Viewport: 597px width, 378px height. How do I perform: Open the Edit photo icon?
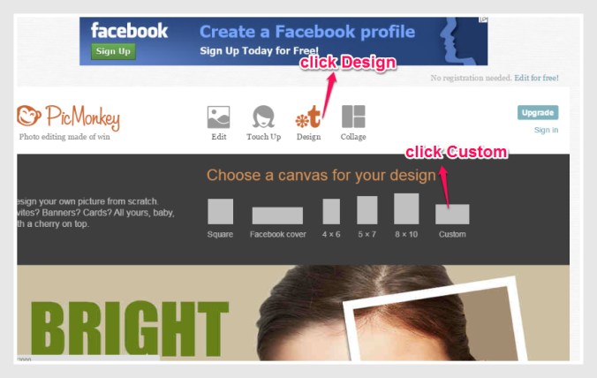(218, 117)
